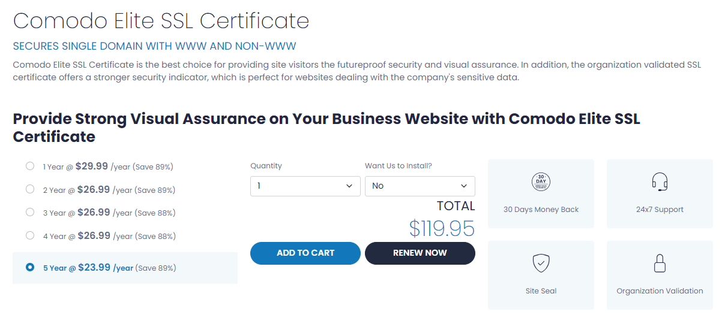The width and height of the screenshot is (728, 321).
Task: Click the selected 5 Year @ $23.99 radio
Action: tap(30, 268)
